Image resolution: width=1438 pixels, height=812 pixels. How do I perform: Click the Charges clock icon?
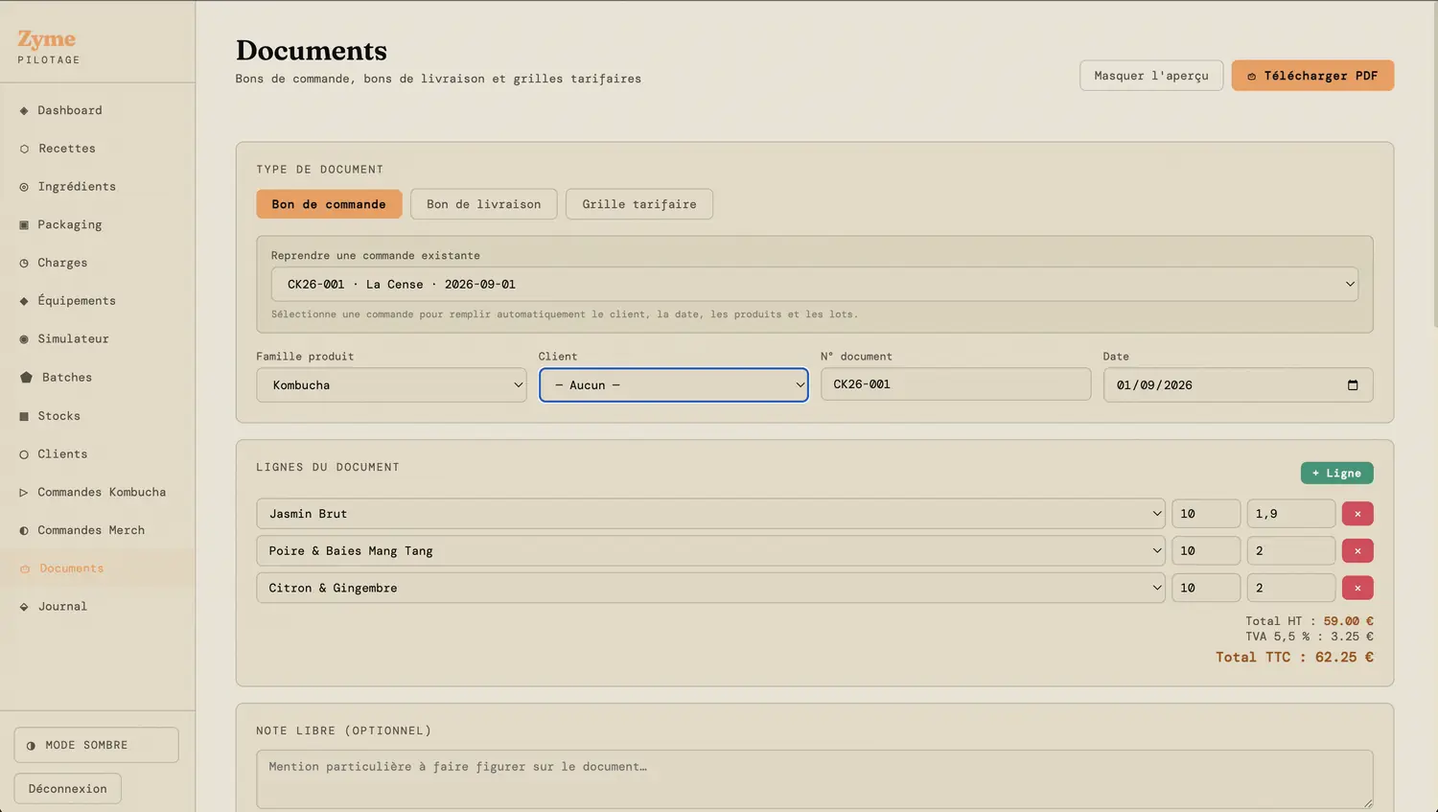pyautogui.click(x=24, y=264)
